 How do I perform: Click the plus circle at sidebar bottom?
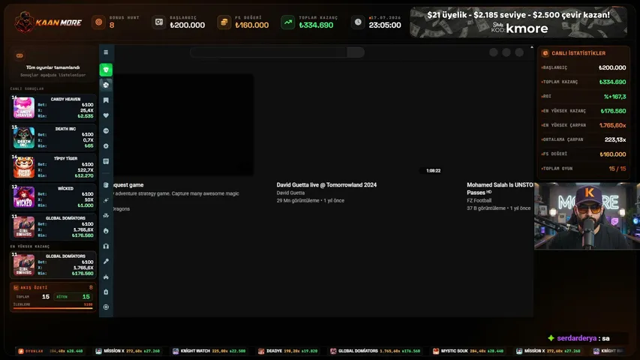click(x=106, y=307)
